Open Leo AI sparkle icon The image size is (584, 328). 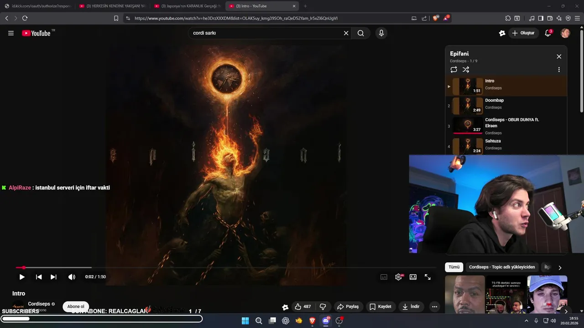click(x=559, y=18)
